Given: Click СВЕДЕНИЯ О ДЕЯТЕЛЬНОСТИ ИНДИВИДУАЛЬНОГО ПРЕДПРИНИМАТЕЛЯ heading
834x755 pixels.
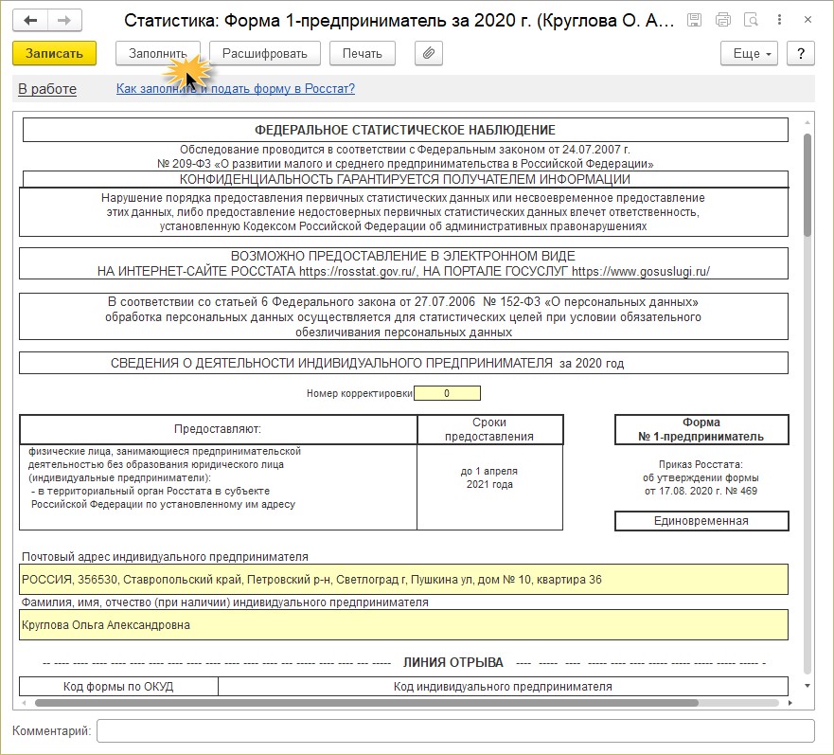Looking at the screenshot, I should coord(403,363).
